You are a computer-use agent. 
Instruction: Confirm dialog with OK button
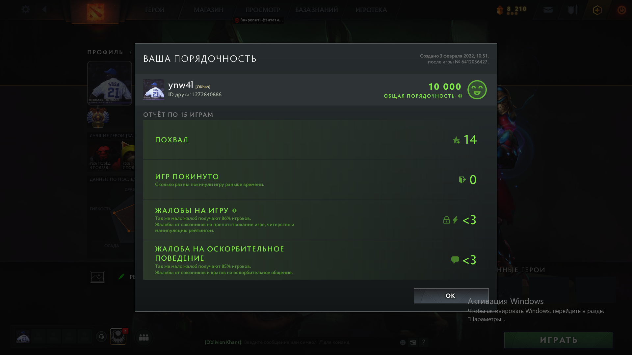[x=451, y=296]
